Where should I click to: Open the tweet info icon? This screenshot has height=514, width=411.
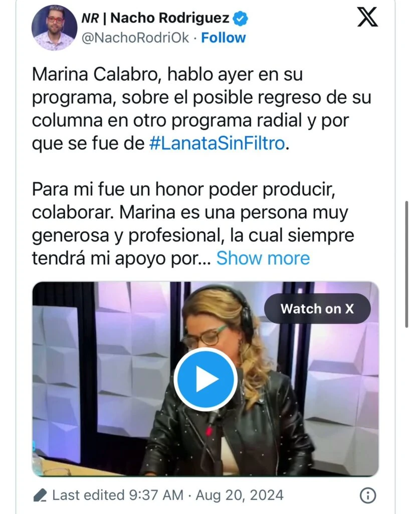click(367, 495)
